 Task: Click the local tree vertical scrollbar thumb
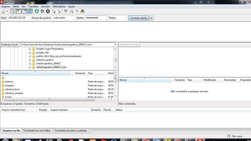coord(115,60)
